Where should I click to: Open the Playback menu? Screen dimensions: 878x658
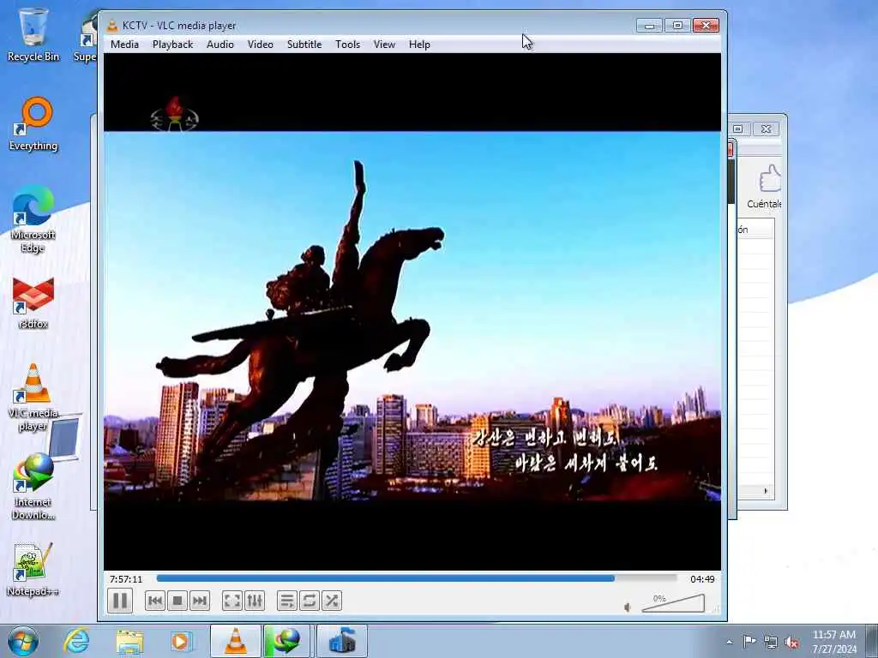point(172,45)
